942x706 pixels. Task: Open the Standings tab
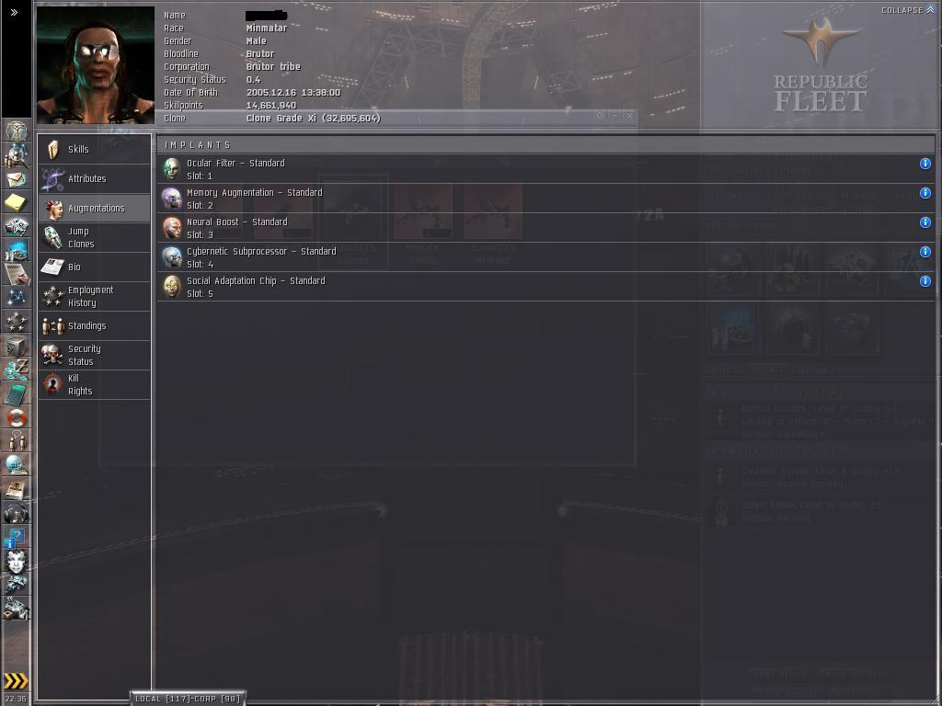[95, 326]
